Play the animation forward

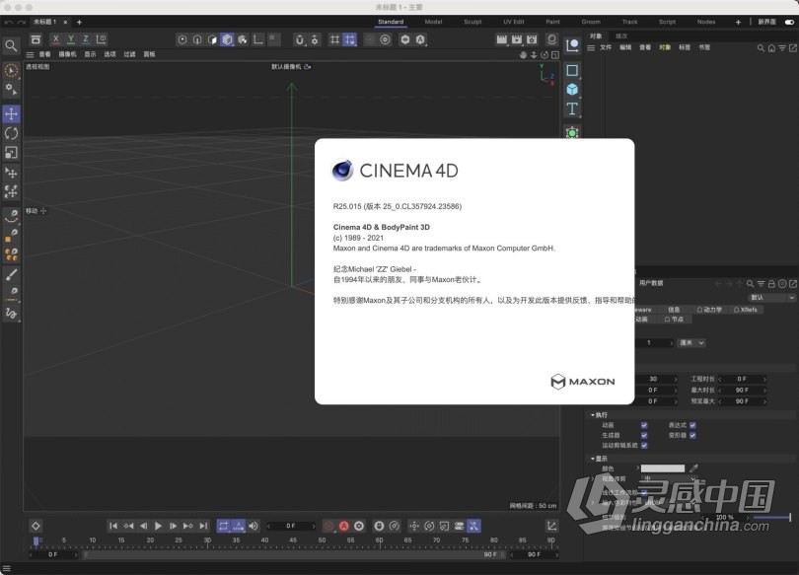158,526
